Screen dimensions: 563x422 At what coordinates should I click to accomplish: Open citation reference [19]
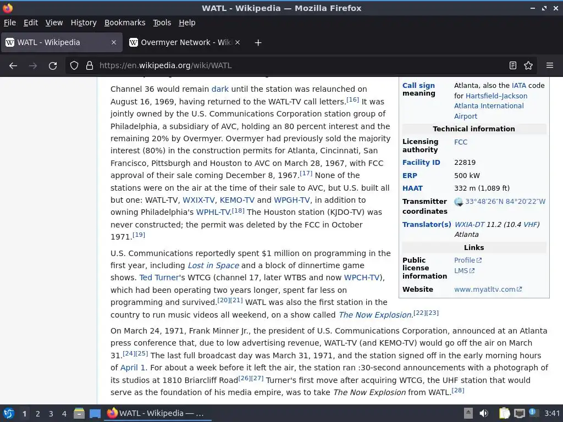(x=139, y=235)
